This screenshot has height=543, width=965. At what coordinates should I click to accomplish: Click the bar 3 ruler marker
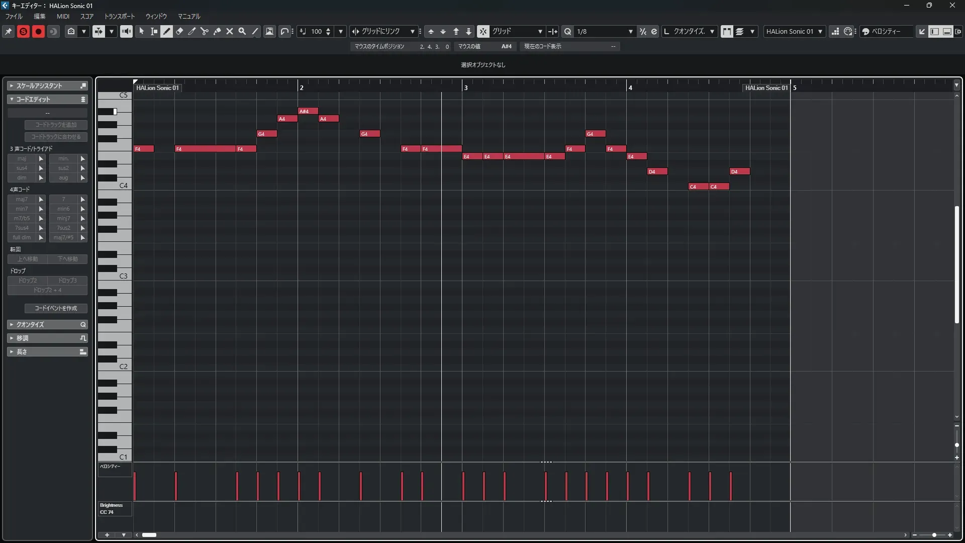465,87
